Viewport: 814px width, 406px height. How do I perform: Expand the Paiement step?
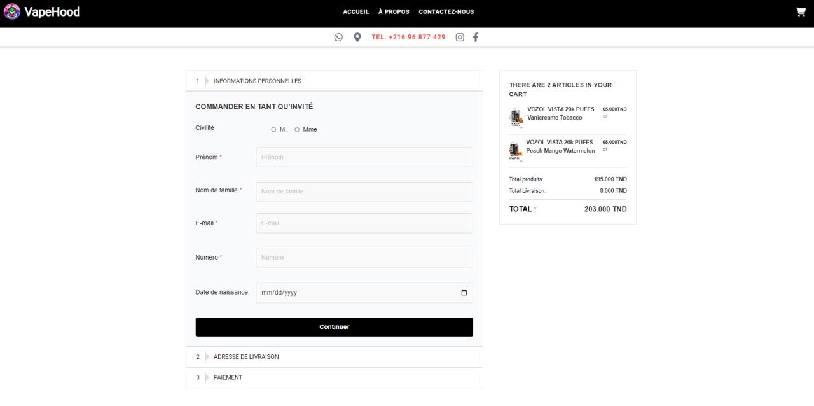pyautogui.click(x=228, y=378)
